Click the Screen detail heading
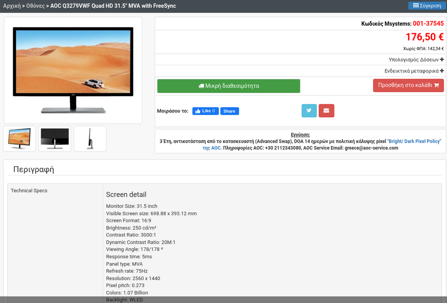The width and height of the screenshot is (447, 303). click(x=126, y=194)
